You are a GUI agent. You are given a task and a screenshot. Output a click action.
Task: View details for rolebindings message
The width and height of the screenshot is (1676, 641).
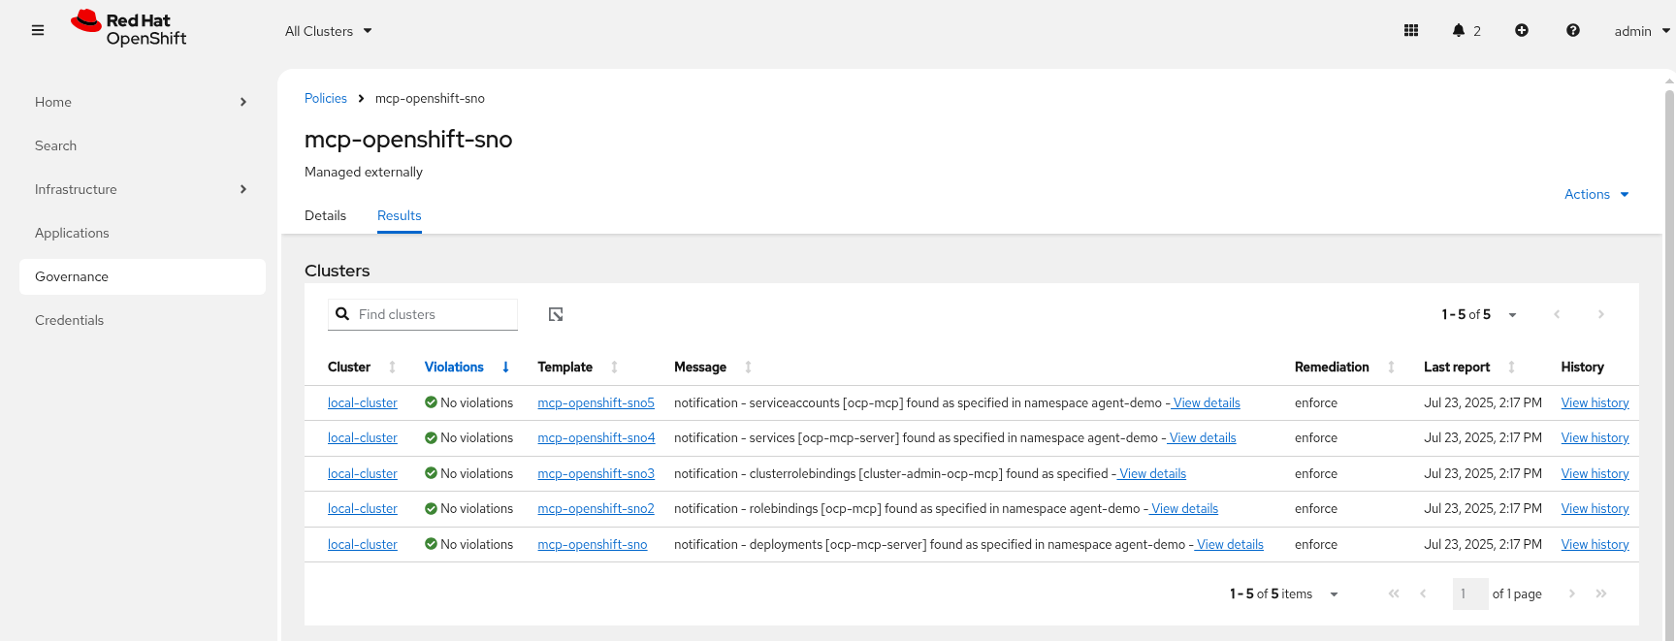tap(1184, 508)
